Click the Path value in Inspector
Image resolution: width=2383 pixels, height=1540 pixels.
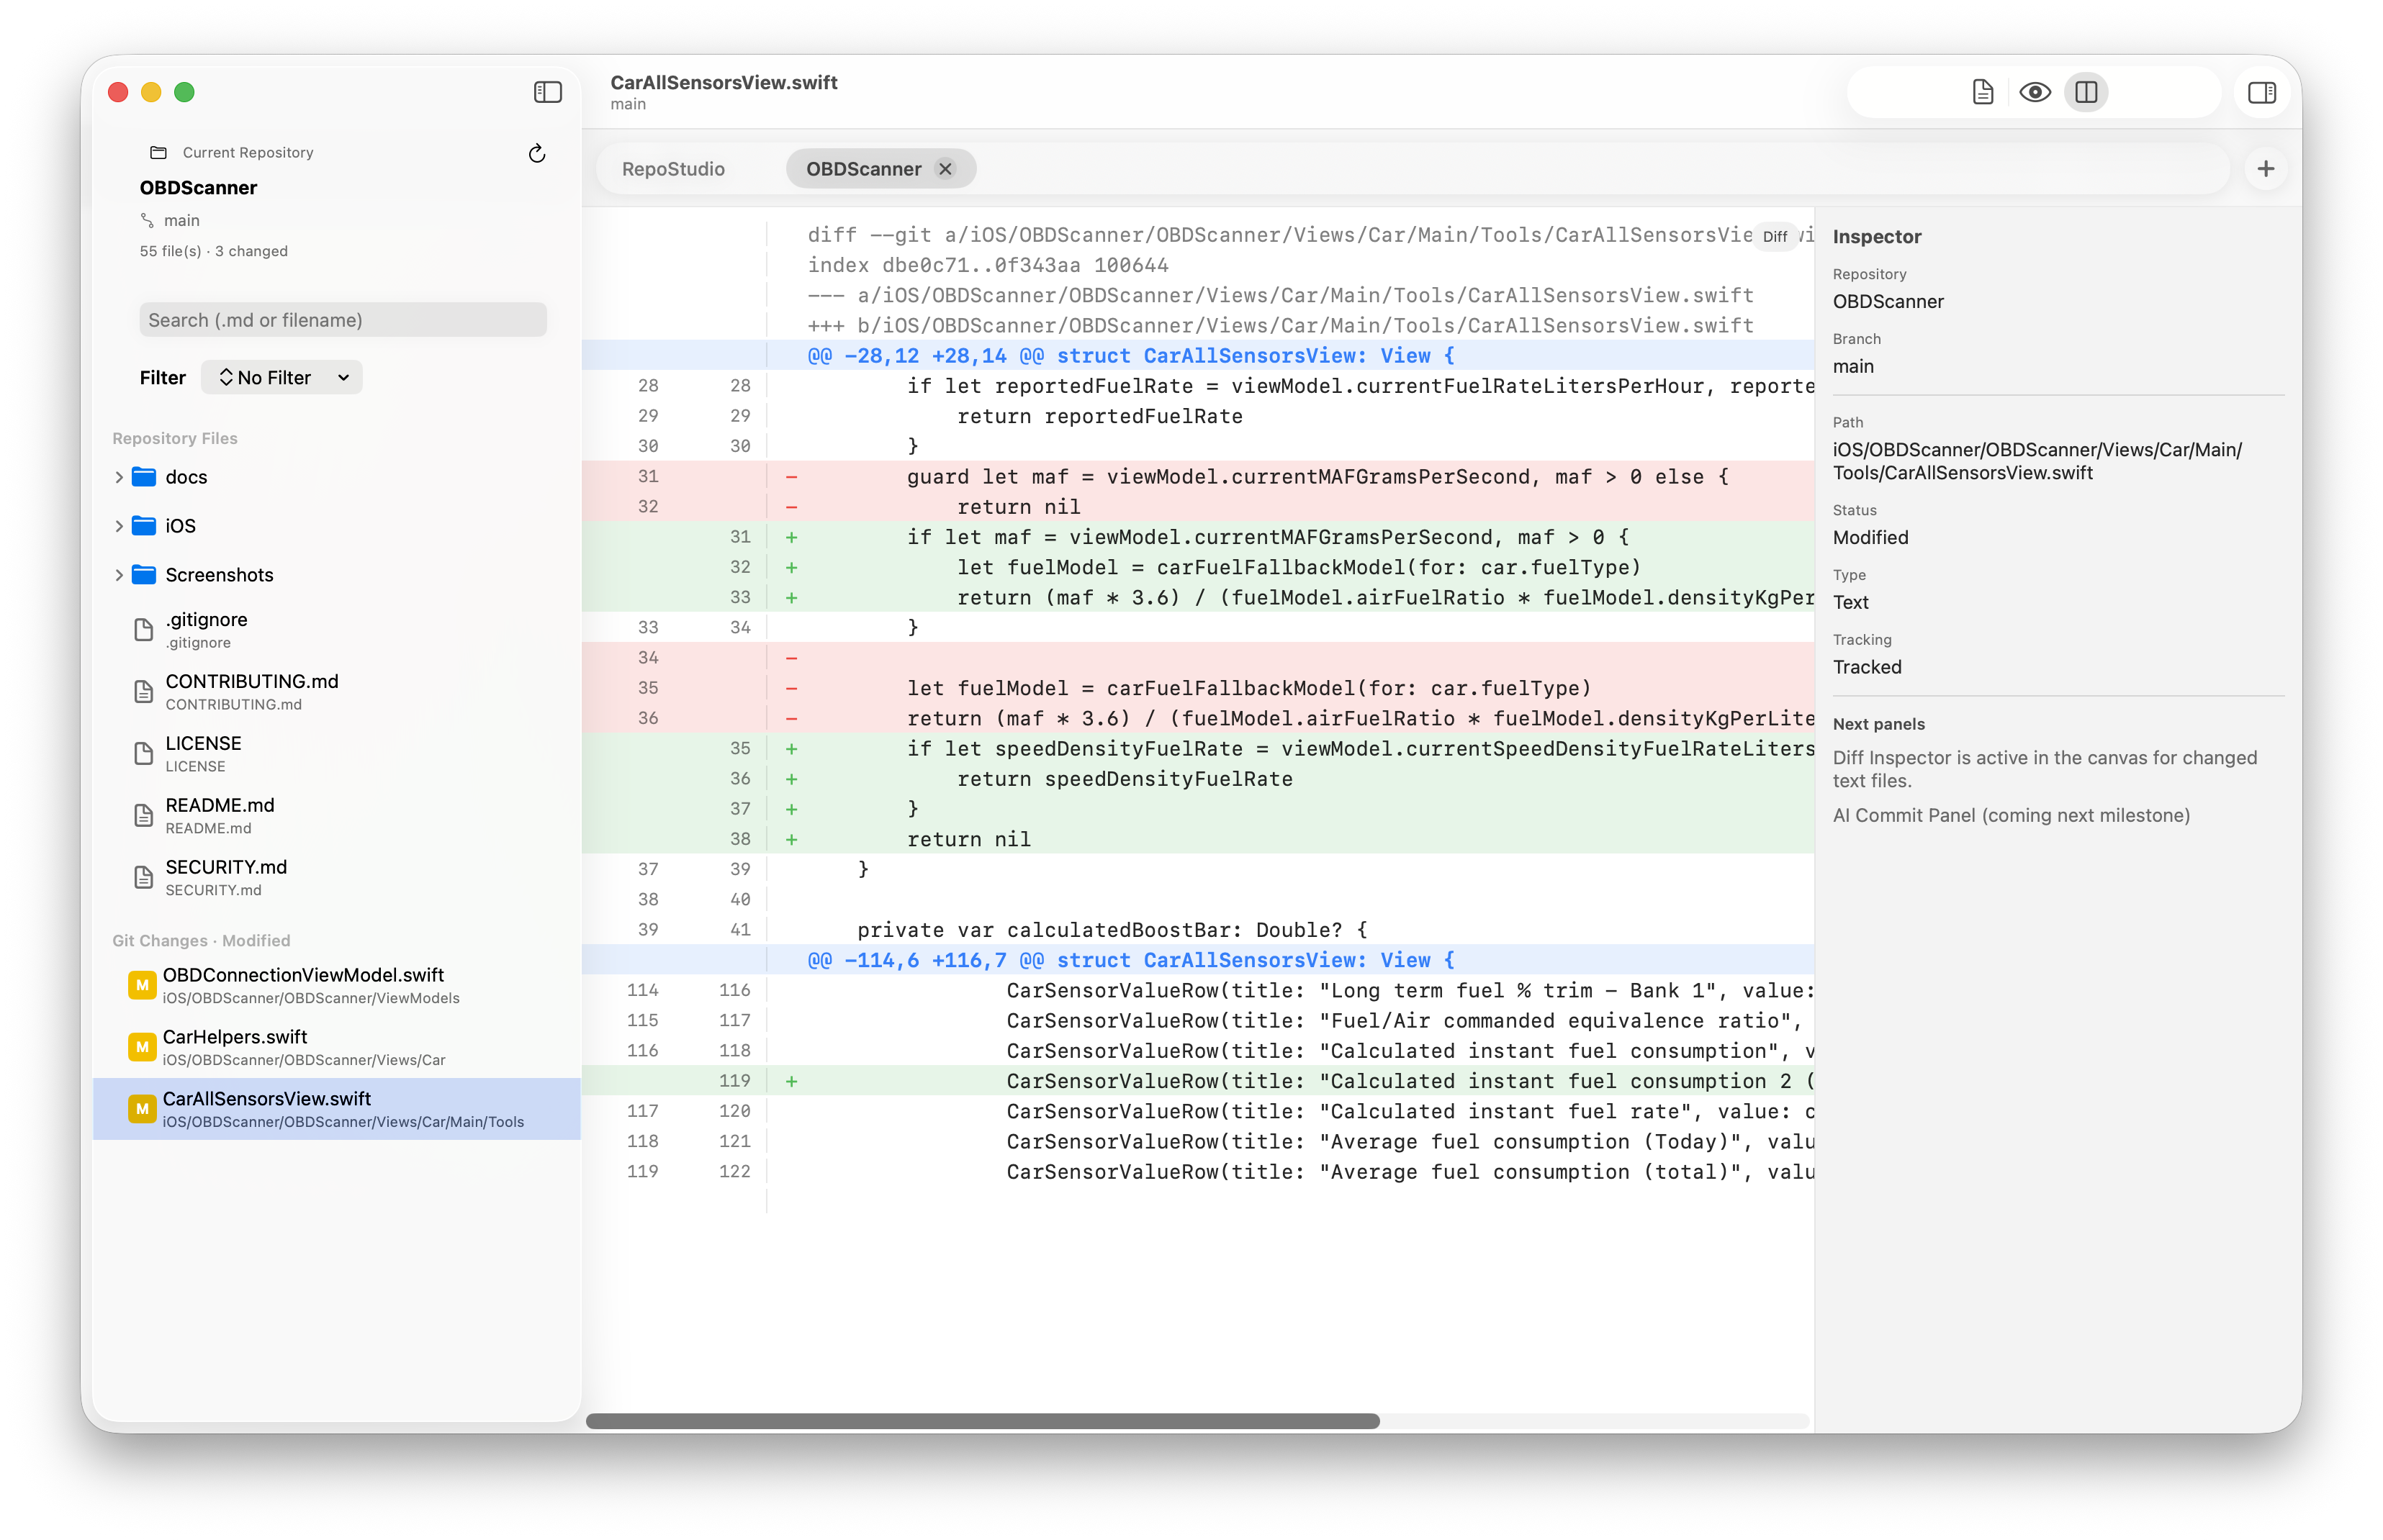click(x=2037, y=461)
